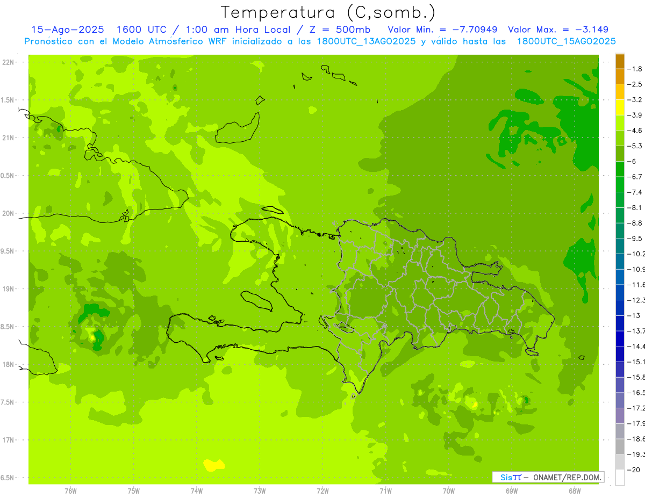The height and width of the screenshot is (498, 645).
Task: Click the '-9.5' colorbar label
Action: click(x=636, y=239)
